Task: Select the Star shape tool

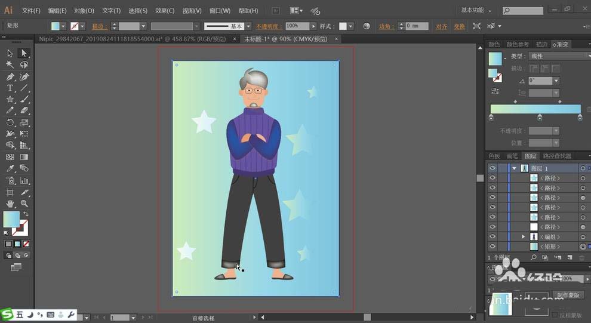Action: (x=10, y=100)
